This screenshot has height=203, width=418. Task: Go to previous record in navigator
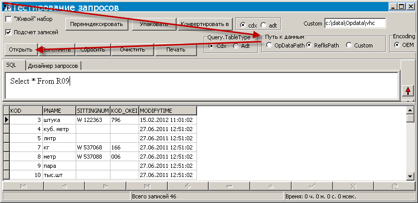point(64,187)
